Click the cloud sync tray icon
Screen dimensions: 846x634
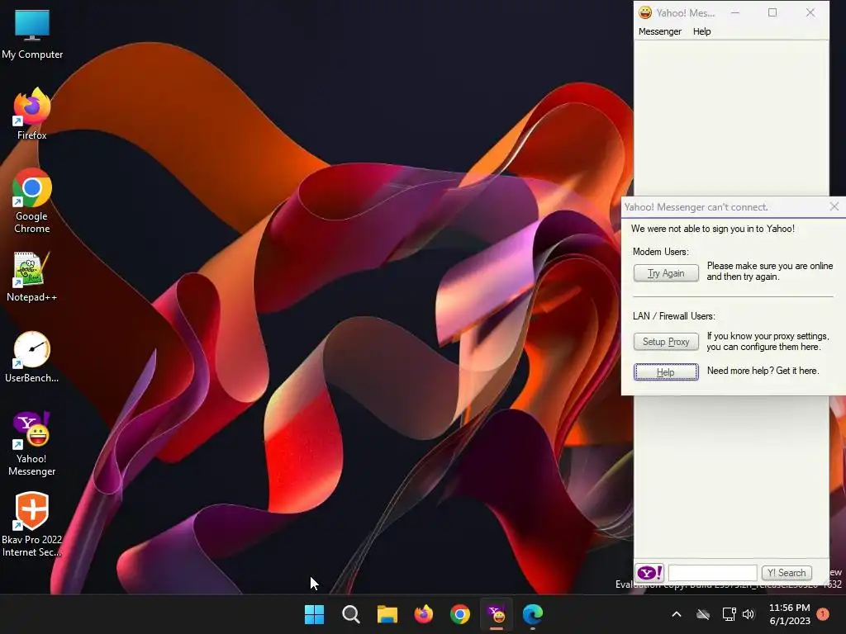(702, 614)
